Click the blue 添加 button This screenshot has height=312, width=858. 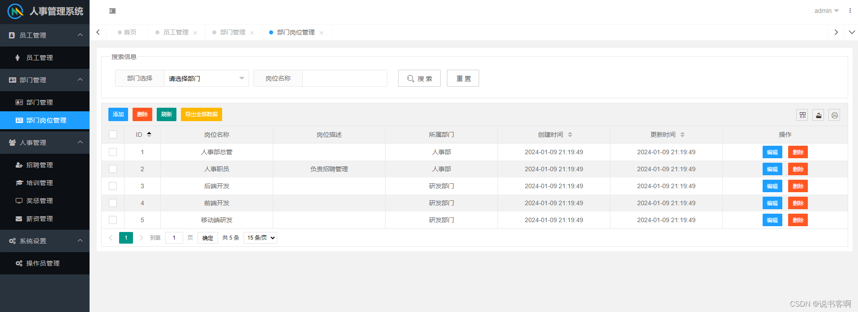(x=118, y=114)
